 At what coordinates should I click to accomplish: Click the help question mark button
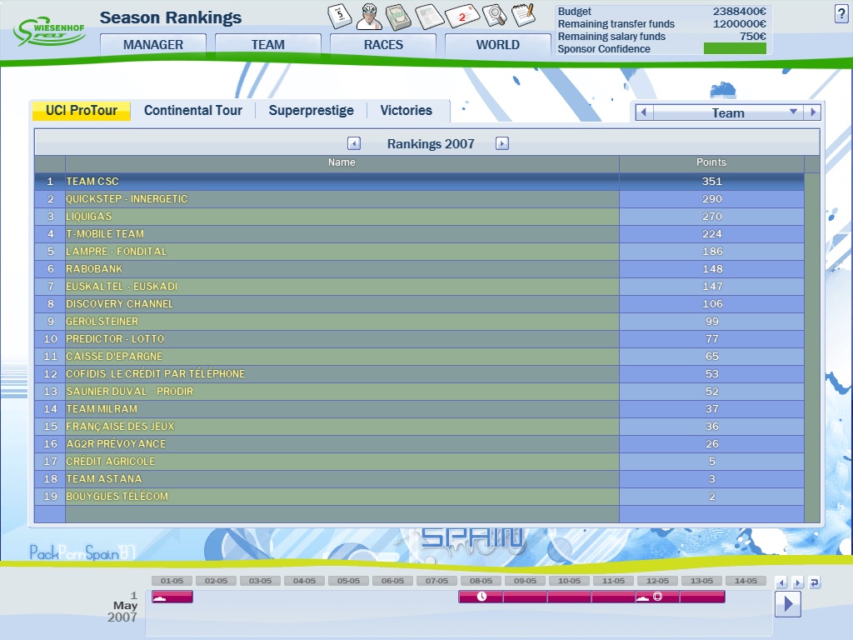[x=841, y=13]
